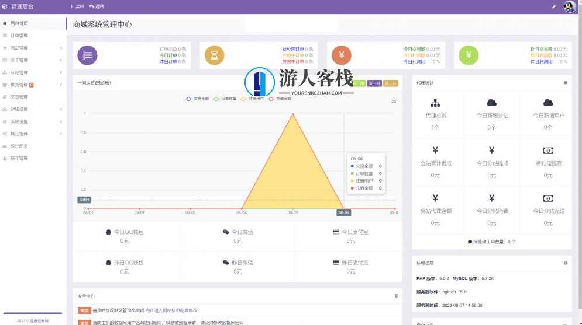Viewport: 582px width, 325px height.
Task: Click the 今日QQ钱包 penguin icon
Action: click(108, 232)
